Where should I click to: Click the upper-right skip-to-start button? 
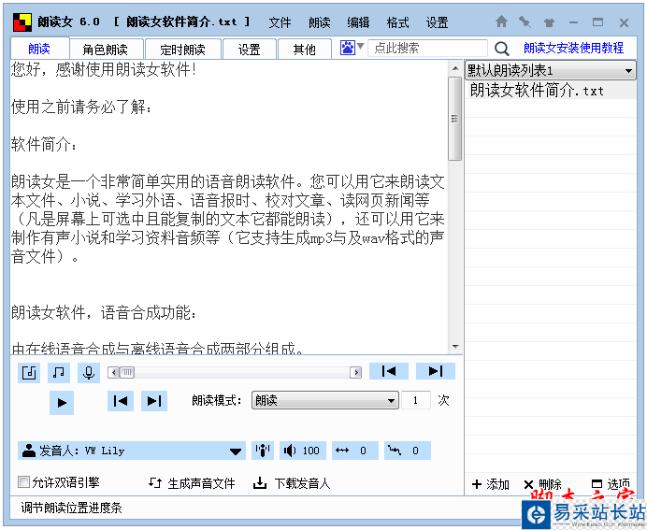tap(389, 371)
